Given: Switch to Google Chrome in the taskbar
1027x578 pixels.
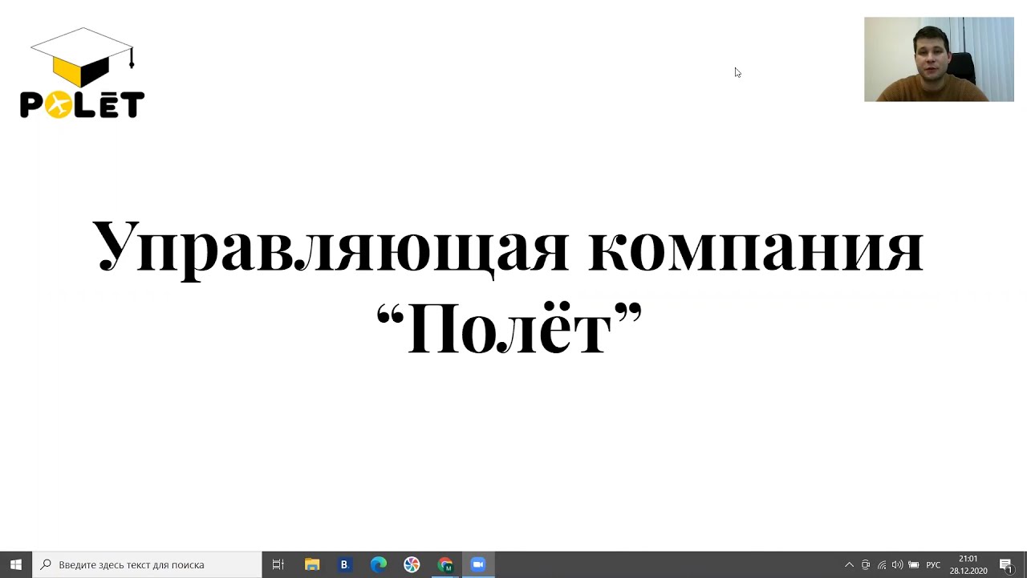Looking at the screenshot, I should point(445,564).
